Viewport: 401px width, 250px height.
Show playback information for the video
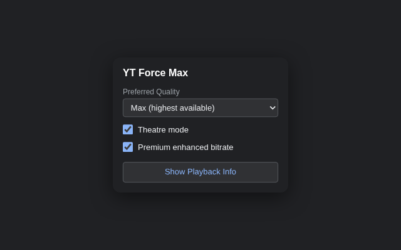[200, 172]
